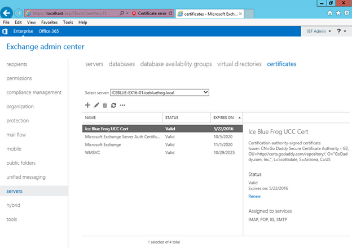Click the browser Back arrow button
The image size is (352, 252).
(7, 13)
